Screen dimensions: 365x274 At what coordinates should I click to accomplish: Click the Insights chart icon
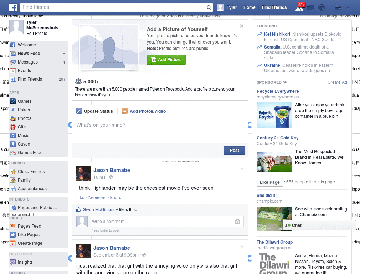tap(13, 262)
